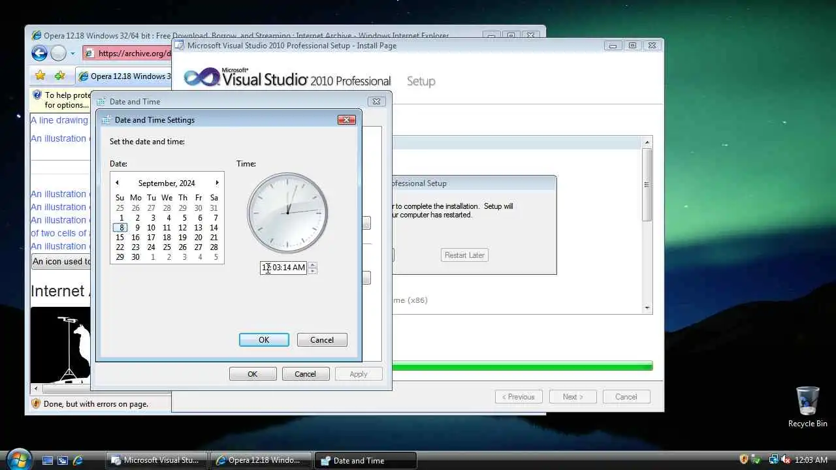Click the muted volume tray icon
Screen dimensions: 836x470
pyautogui.click(x=786, y=460)
